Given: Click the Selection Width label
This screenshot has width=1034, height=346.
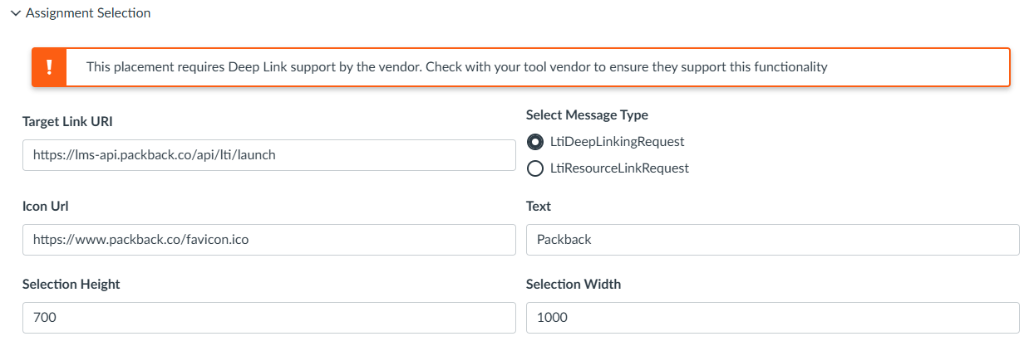Looking at the screenshot, I should tap(574, 285).
